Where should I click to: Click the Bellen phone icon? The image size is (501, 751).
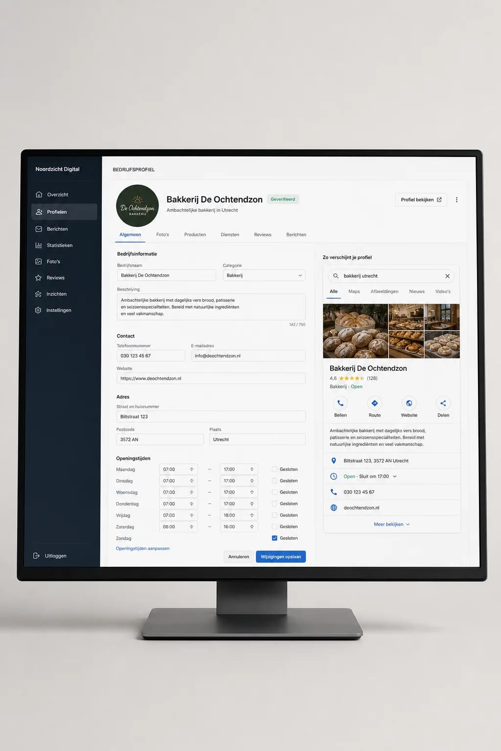pos(341,403)
